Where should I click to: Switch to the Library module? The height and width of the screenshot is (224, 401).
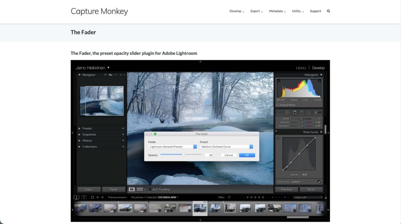point(301,68)
